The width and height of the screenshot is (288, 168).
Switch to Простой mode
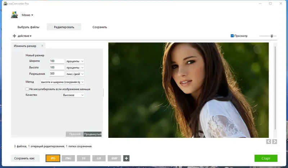coord(75,134)
